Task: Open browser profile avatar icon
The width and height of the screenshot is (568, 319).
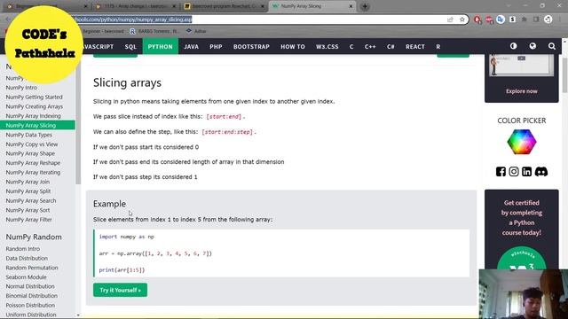Action: pos(548,19)
